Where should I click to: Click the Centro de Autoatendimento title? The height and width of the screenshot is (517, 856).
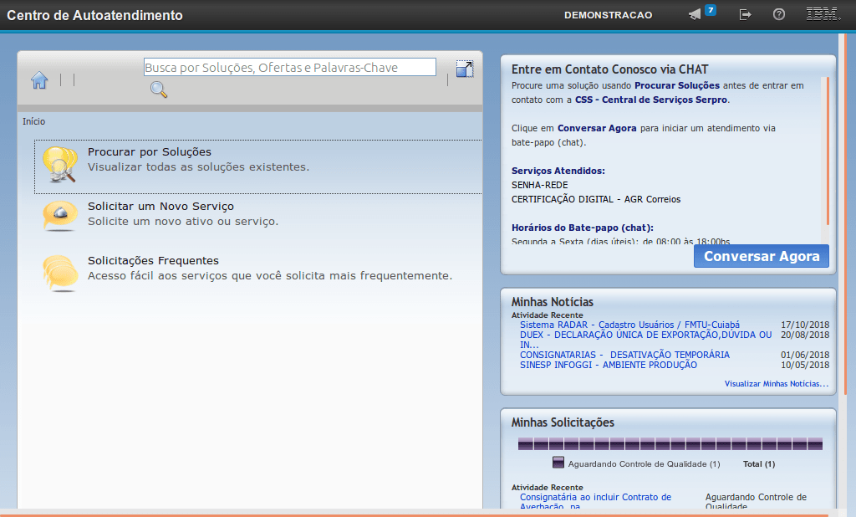point(95,15)
